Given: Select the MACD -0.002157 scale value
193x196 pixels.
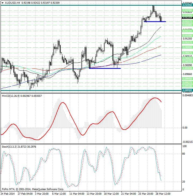Looking at the screenshot, I should [188, 142].
